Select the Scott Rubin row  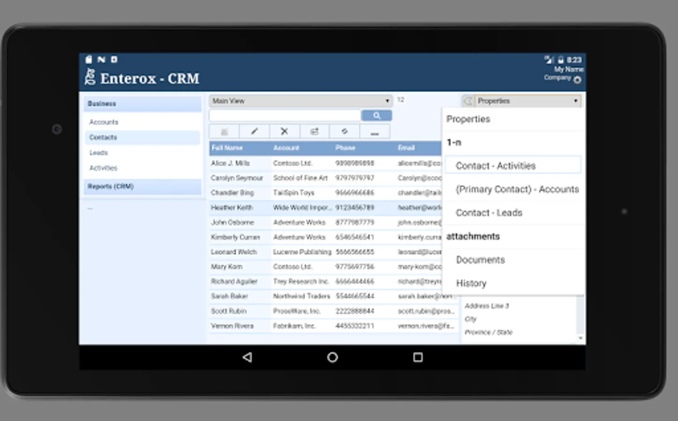pyautogui.click(x=333, y=311)
